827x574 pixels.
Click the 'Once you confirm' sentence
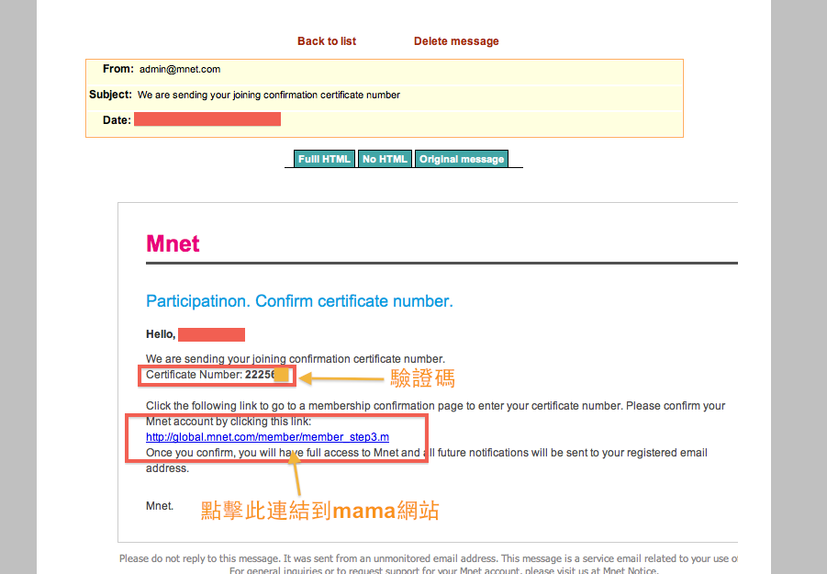click(x=427, y=460)
